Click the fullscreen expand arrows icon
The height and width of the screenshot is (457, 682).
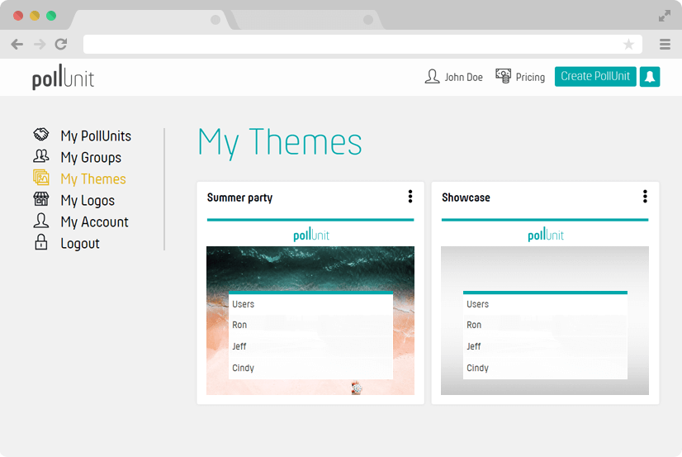pos(664,16)
